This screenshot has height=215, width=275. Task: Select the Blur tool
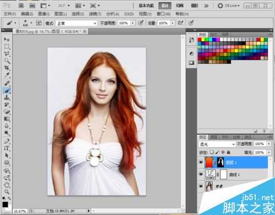click(7, 126)
